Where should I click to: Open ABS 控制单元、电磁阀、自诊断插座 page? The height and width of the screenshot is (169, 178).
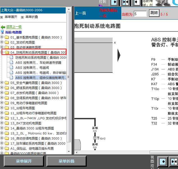[x=41, y=73]
